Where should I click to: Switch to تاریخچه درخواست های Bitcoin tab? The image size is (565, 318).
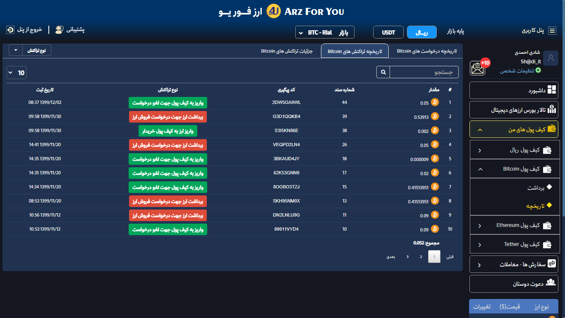pyautogui.click(x=427, y=51)
